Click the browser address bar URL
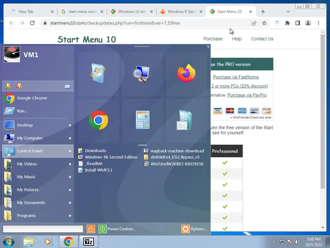 tap(115, 23)
